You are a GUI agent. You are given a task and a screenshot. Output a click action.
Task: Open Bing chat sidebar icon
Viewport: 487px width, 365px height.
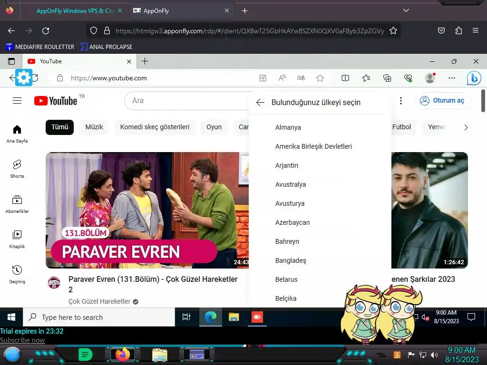point(474,78)
